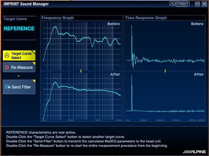
Task: Close the IMPRINT Sound Manager window
Action: coord(204,4)
